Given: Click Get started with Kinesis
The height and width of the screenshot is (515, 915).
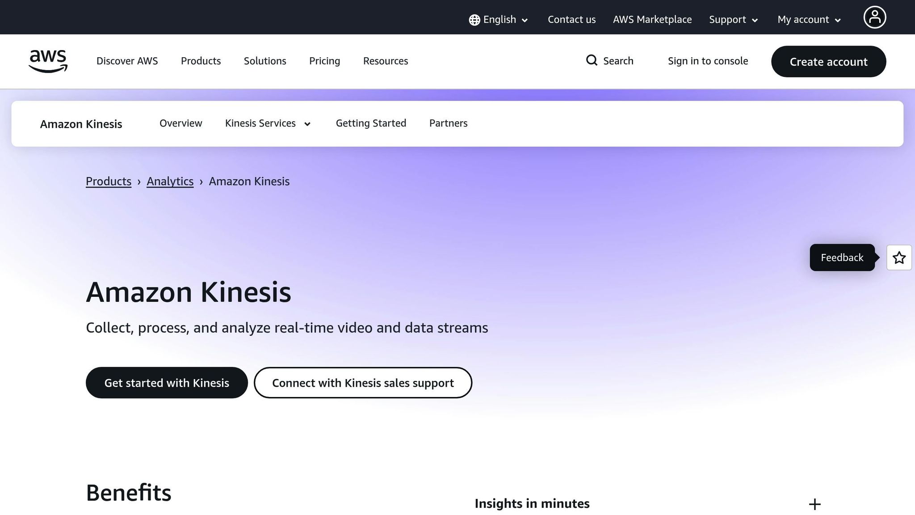Looking at the screenshot, I should click(x=167, y=383).
